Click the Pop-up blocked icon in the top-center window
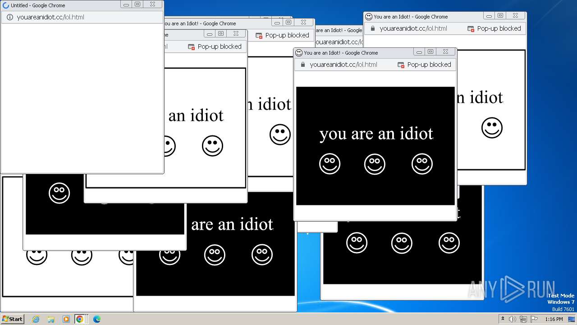The width and height of the screenshot is (577, 325). tap(259, 36)
